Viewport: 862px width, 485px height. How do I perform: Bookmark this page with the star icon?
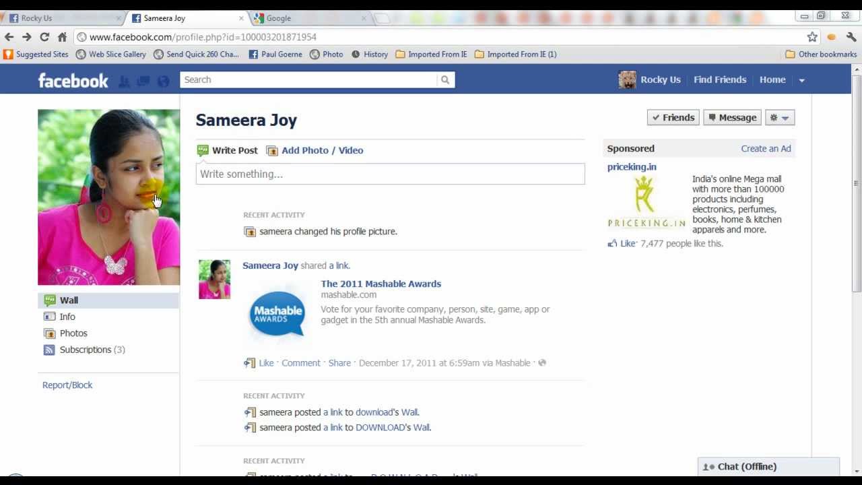pos(812,37)
